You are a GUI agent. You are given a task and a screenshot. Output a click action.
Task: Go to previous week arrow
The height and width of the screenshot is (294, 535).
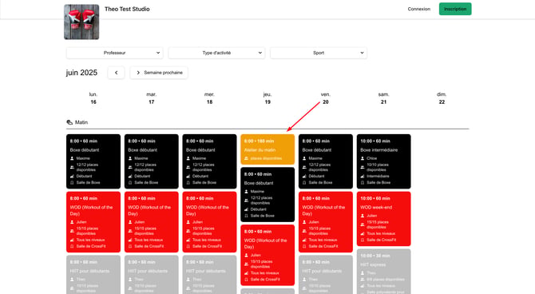pos(116,73)
